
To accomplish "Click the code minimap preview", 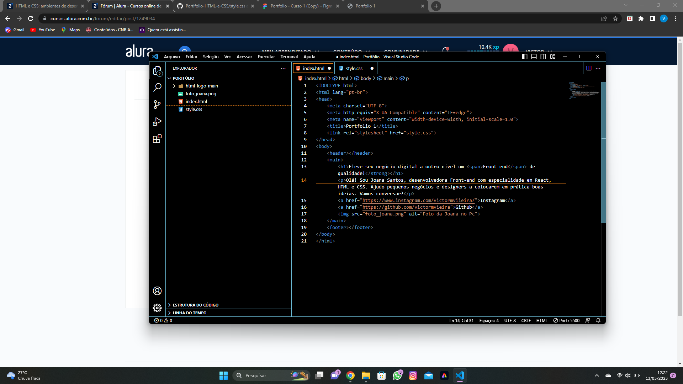I will tap(584, 91).
